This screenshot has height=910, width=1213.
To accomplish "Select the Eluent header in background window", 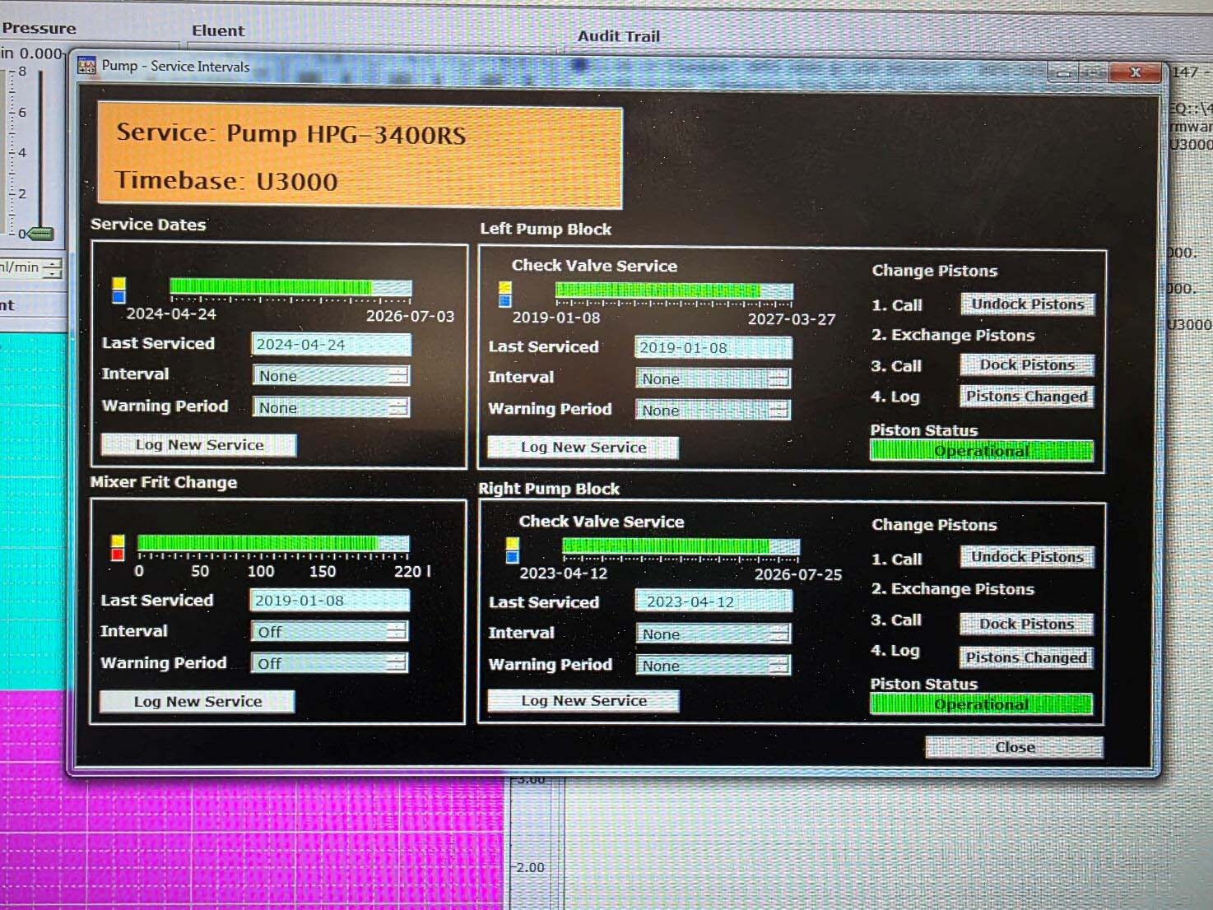I will [x=218, y=31].
